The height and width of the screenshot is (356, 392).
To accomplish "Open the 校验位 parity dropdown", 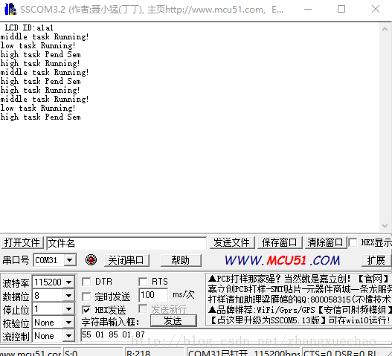I will pos(68,323).
